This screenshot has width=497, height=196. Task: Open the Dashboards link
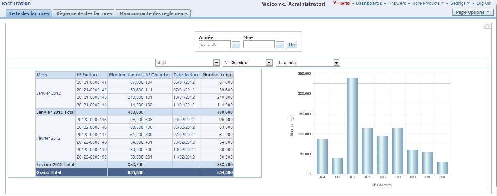[x=369, y=3]
